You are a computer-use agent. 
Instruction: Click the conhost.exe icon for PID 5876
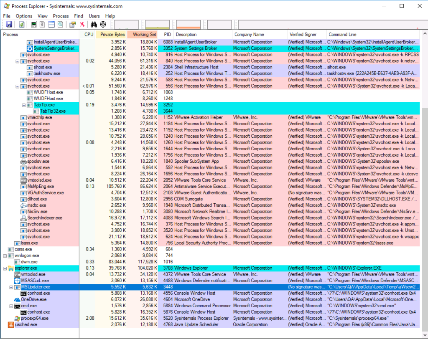click(x=23, y=312)
